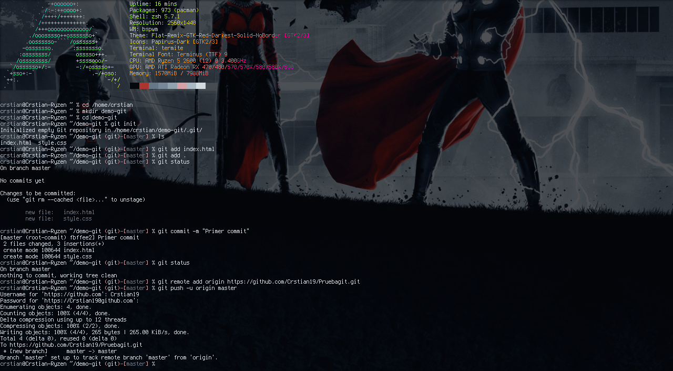Click the 'git init' command
673x371 pixels.
(123, 124)
